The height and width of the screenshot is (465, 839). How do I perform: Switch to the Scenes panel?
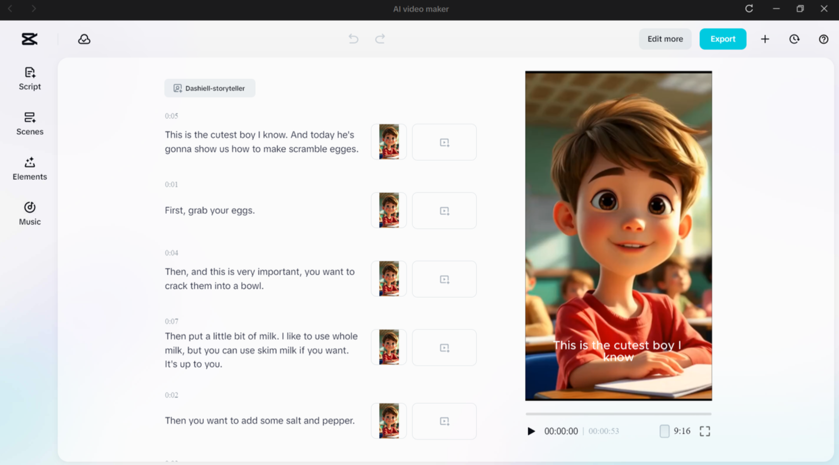click(x=29, y=123)
